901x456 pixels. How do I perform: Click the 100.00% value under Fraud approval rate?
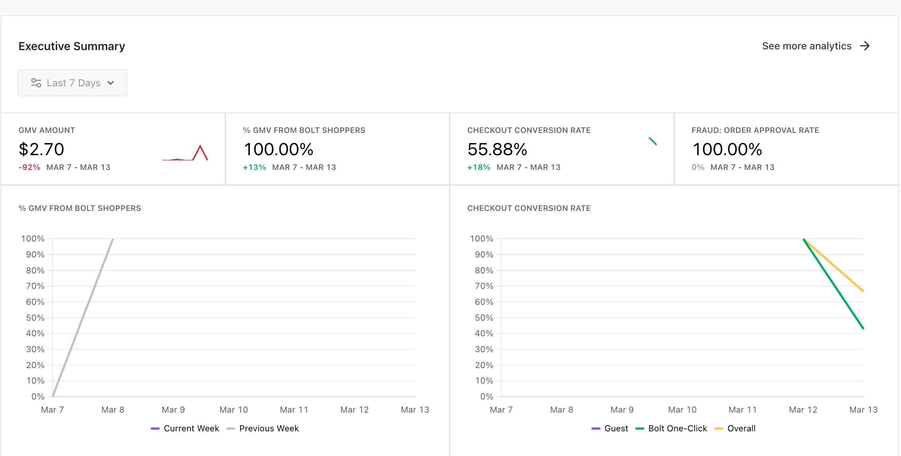727,150
